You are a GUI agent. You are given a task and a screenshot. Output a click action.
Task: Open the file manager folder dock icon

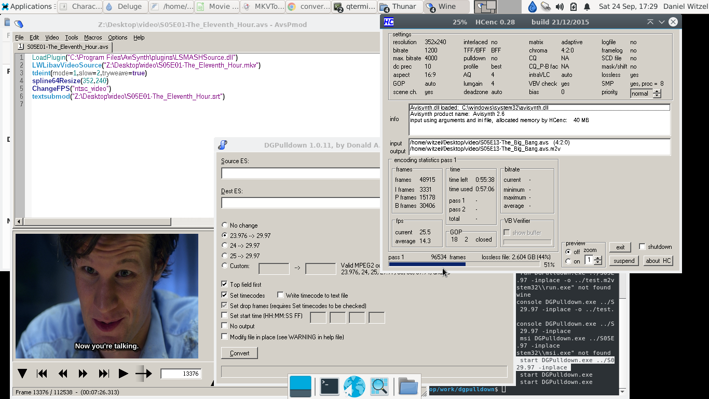point(408,387)
